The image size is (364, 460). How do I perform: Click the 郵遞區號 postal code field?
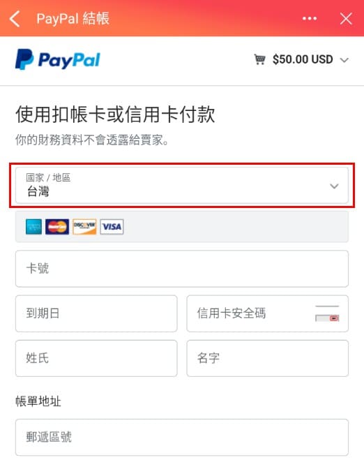pyautogui.click(x=182, y=437)
